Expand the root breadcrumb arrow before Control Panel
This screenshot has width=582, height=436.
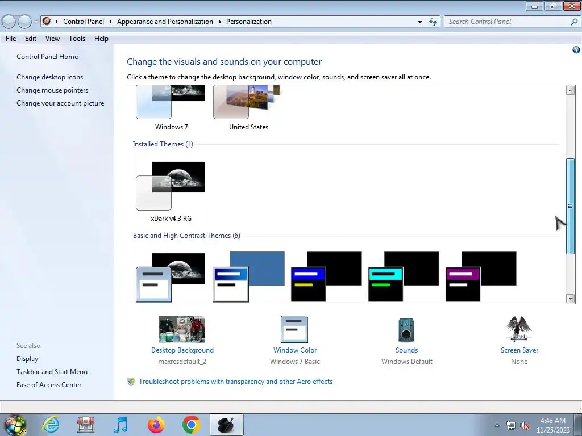[57, 22]
